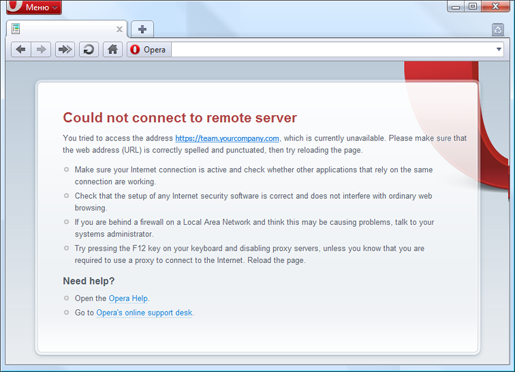Open the Opera Help link
The image size is (515, 372).
tap(128, 298)
